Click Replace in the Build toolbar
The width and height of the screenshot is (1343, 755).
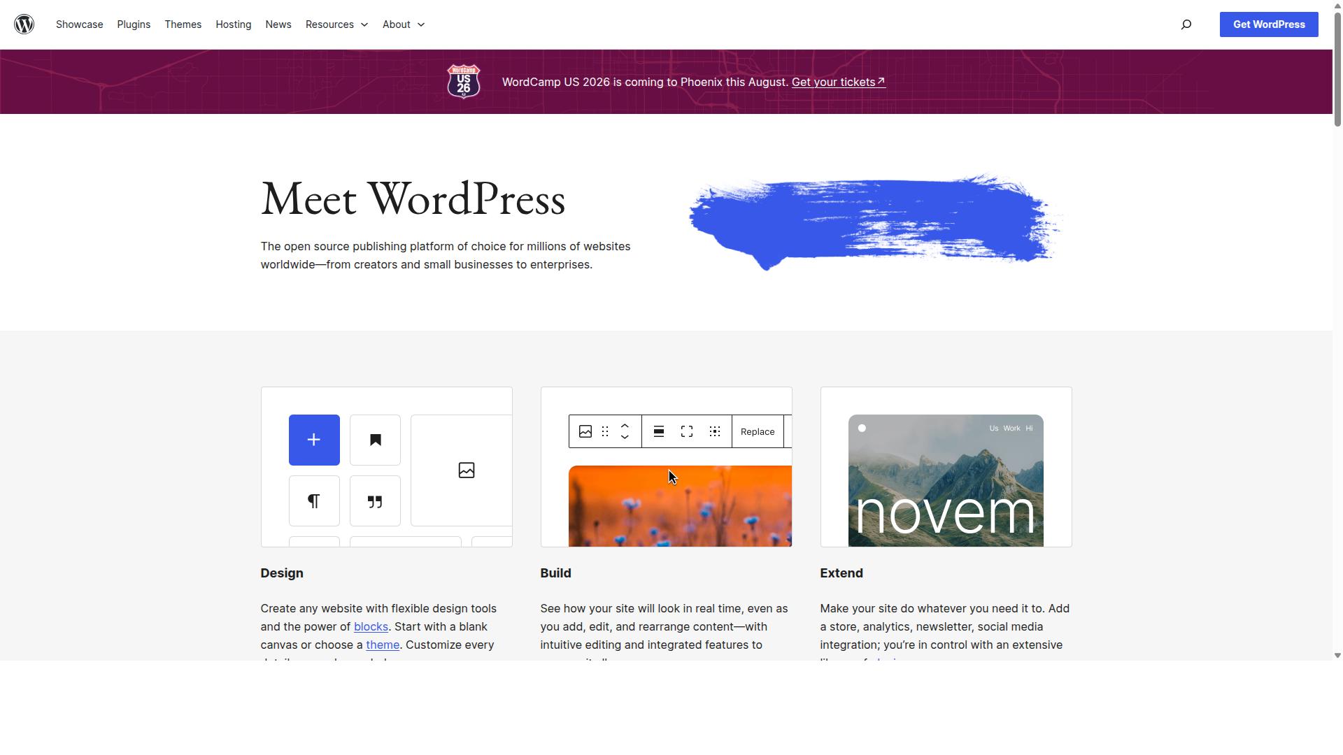pos(758,431)
